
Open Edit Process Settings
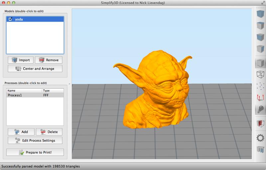point(35,140)
